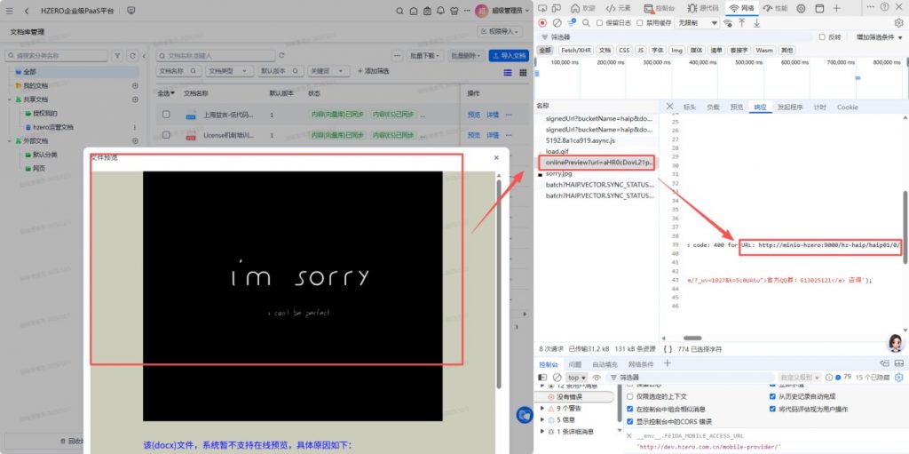Switch to the 标头 tab

click(689, 107)
